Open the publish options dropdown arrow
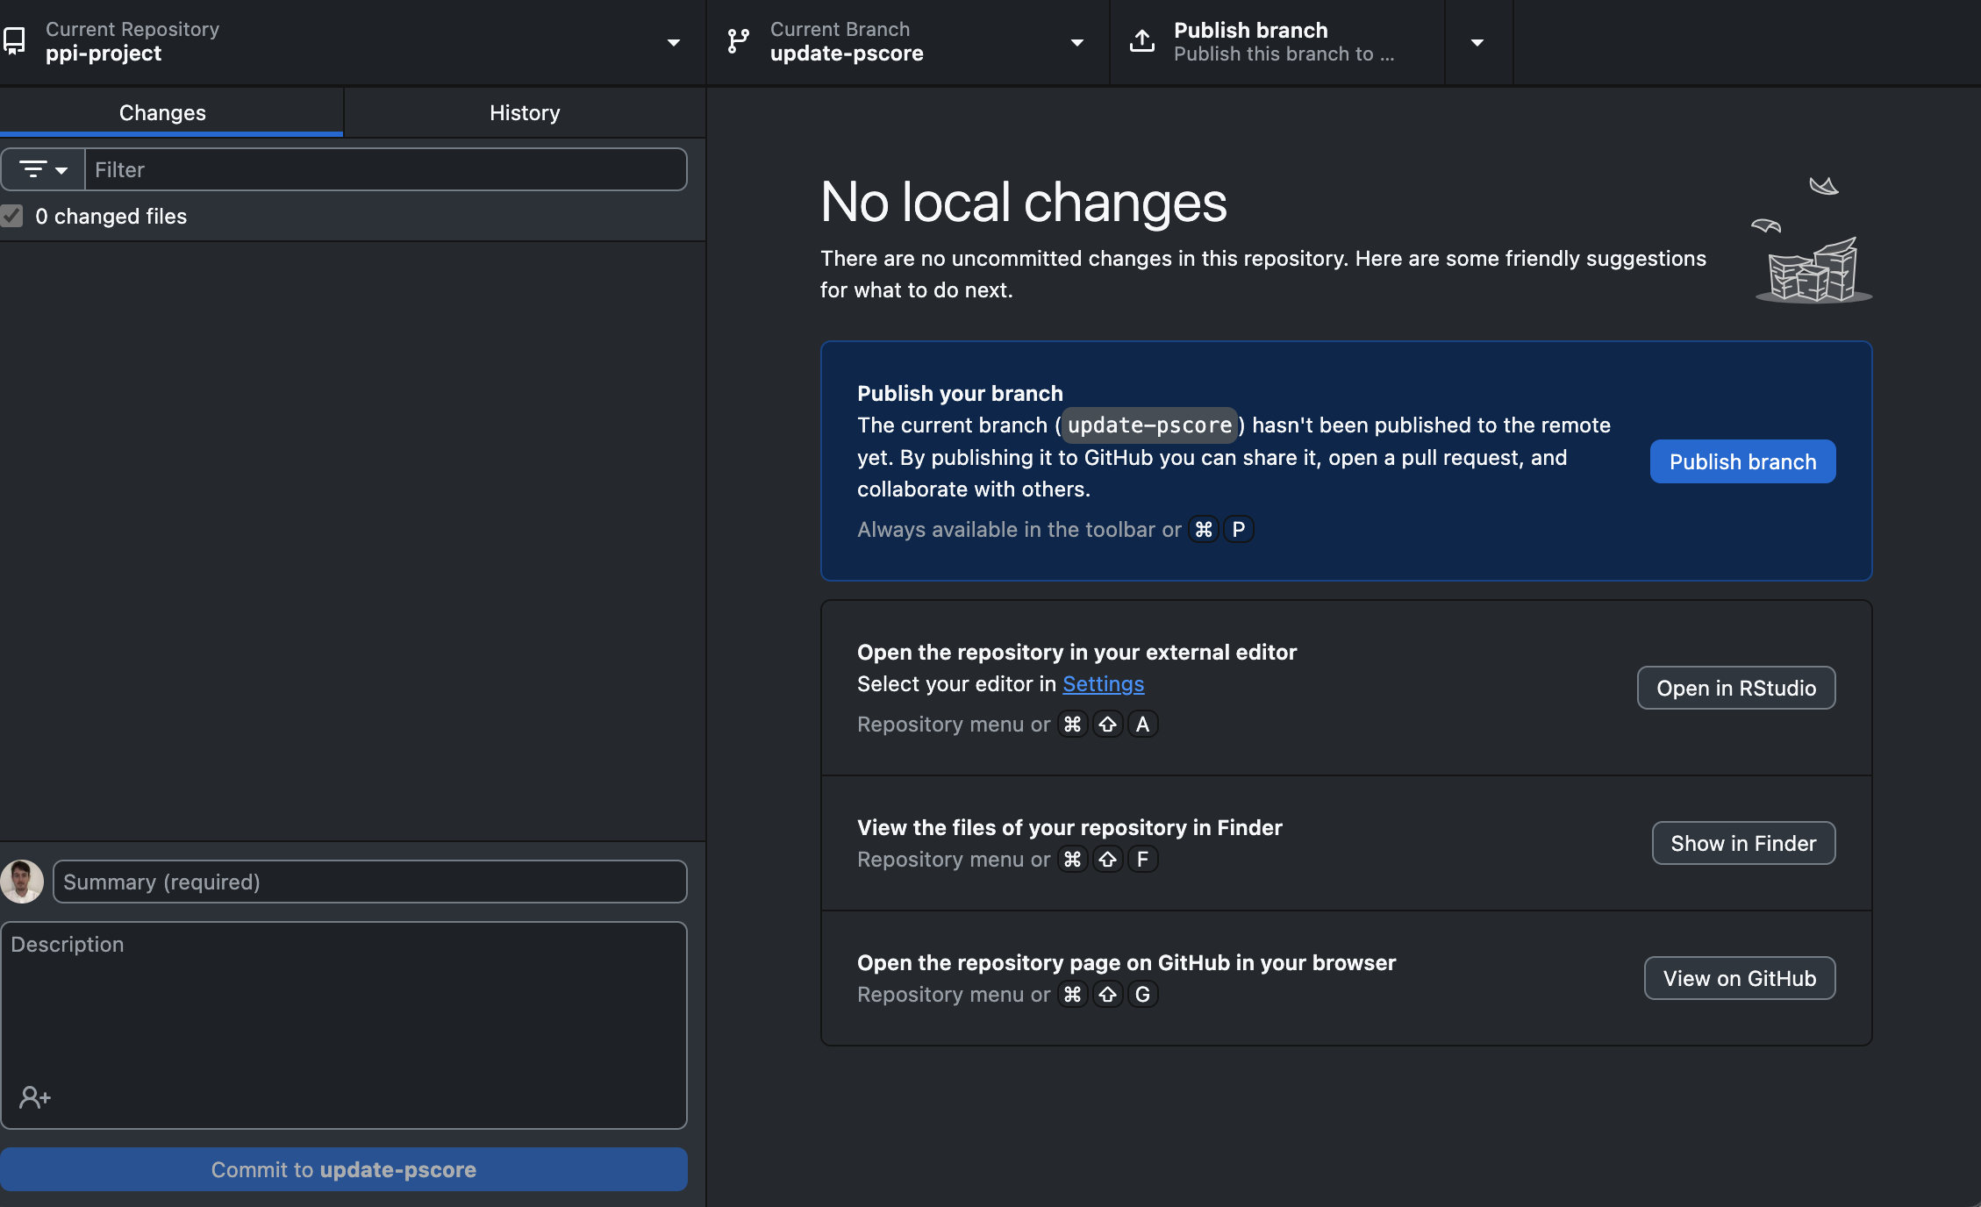This screenshot has width=1981, height=1207. 1477,42
